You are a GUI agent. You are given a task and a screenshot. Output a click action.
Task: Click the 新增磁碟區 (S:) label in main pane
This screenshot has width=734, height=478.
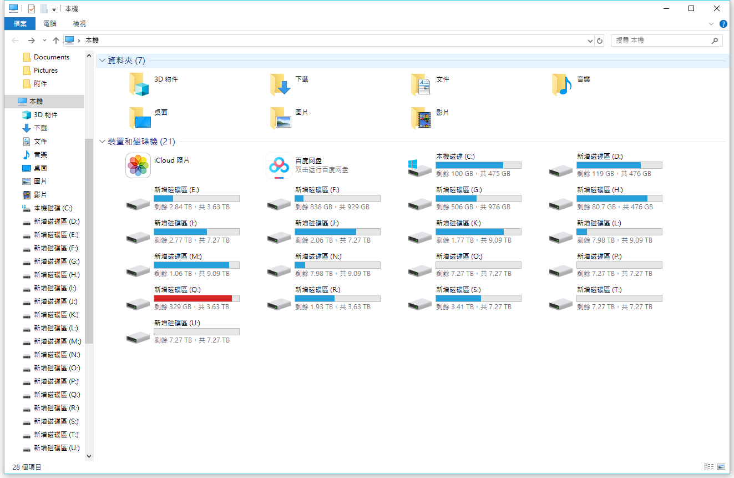click(x=459, y=290)
